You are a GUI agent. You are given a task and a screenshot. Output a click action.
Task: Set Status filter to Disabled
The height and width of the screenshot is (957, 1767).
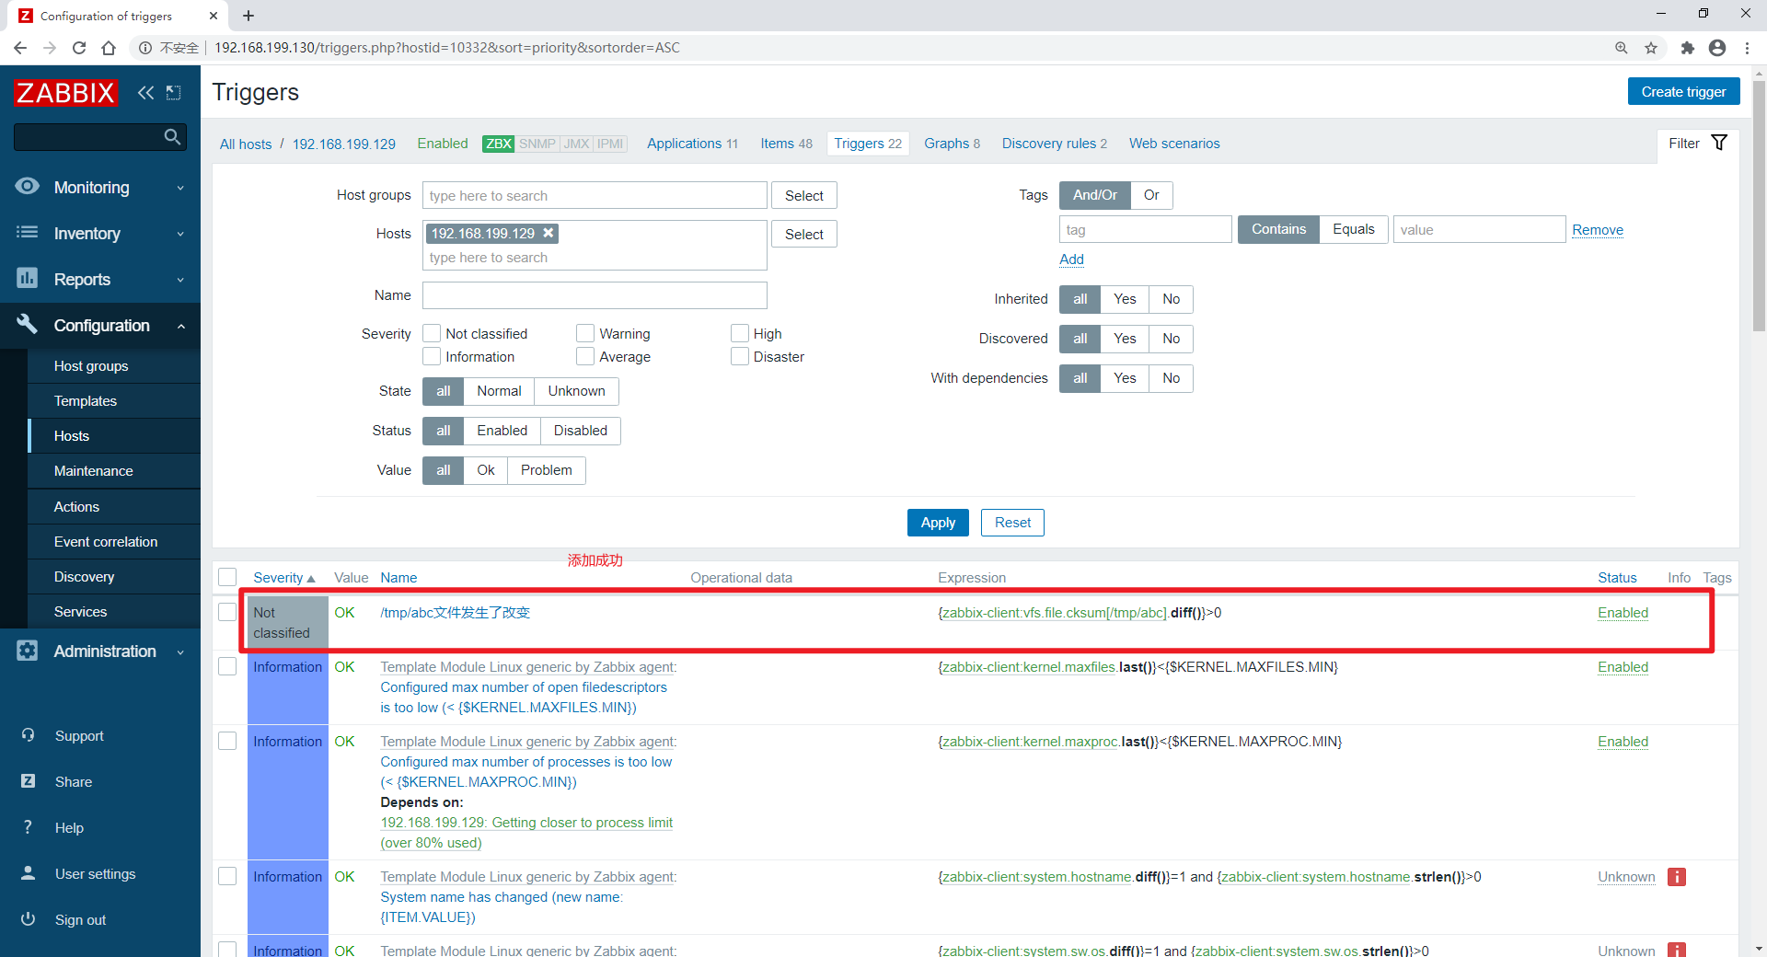pyautogui.click(x=580, y=431)
